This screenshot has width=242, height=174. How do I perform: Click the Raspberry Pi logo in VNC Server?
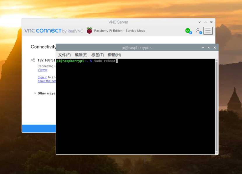pyautogui.click(x=89, y=31)
